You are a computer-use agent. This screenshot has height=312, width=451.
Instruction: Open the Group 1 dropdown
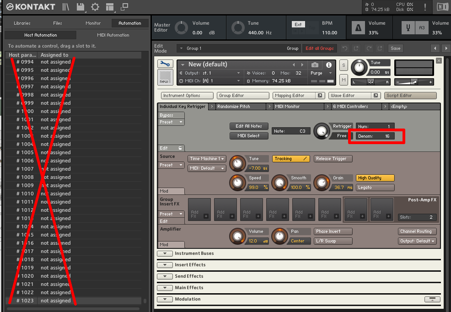[239, 48]
